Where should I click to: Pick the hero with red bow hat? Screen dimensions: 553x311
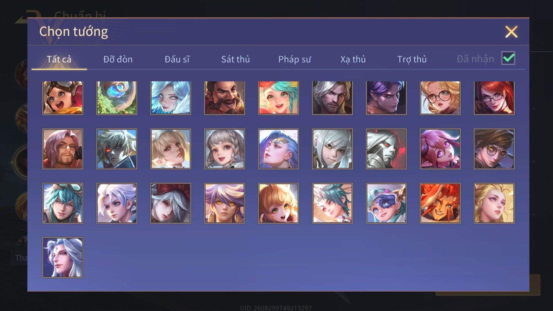click(x=171, y=203)
